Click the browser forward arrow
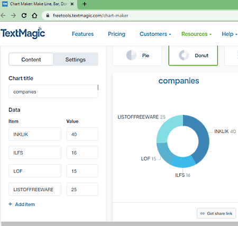This screenshot has height=226, width=238. (x=13, y=16)
